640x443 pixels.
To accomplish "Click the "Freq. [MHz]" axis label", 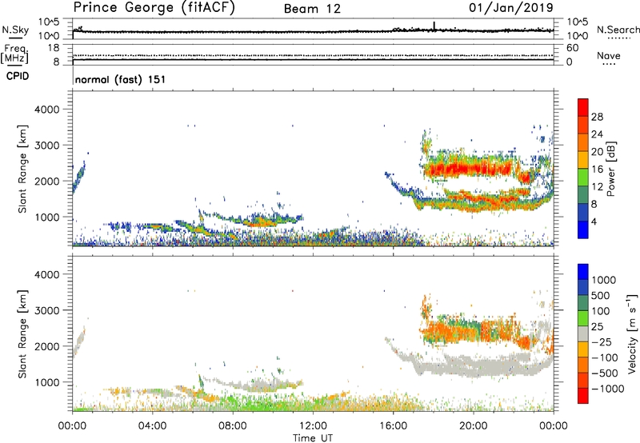I will pos(14,54).
